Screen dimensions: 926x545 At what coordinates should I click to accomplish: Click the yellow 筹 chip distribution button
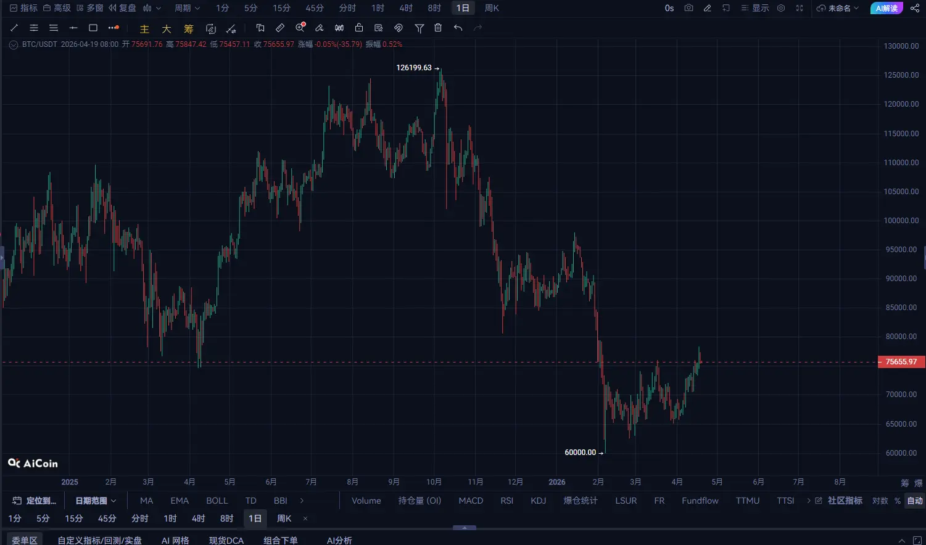pyautogui.click(x=189, y=29)
